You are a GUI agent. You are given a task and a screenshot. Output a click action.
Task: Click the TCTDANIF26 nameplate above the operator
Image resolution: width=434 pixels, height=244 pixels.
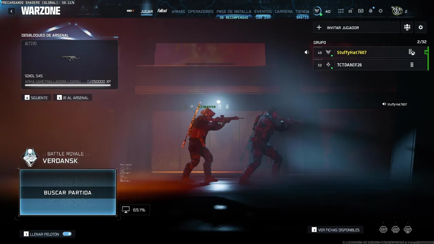pyautogui.click(x=206, y=107)
